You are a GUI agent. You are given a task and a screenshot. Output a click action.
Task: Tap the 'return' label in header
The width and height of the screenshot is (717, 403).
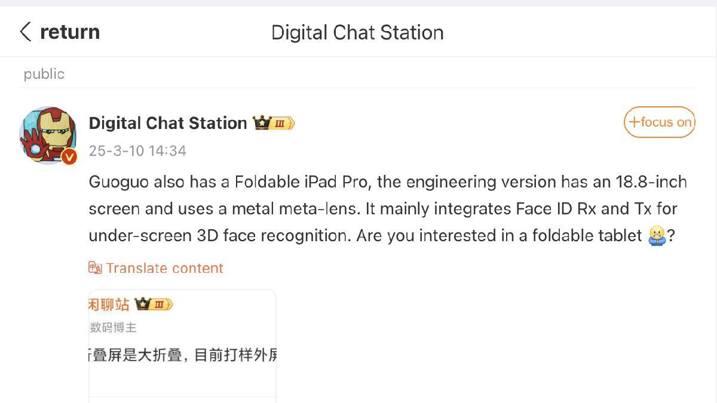click(69, 32)
